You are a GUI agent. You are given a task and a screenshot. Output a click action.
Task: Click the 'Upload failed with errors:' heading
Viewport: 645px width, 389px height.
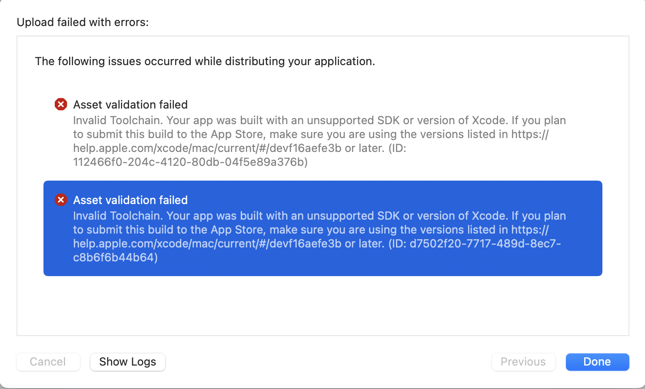(83, 22)
